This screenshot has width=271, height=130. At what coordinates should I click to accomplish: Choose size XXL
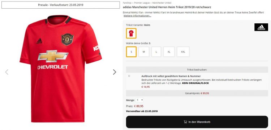[x=183, y=52]
